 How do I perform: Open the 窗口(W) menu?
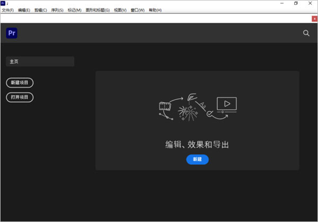pyautogui.click(x=137, y=10)
